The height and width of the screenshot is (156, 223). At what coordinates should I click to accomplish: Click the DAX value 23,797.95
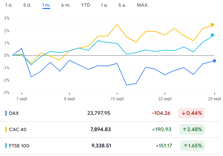(99, 113)
